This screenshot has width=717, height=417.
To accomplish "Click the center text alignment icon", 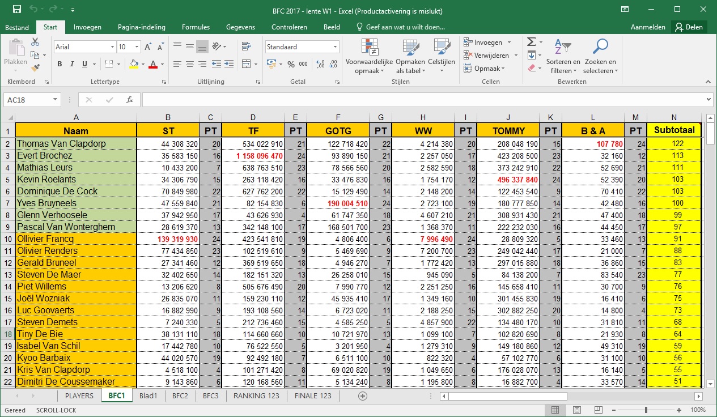I will tap(189, 64).
